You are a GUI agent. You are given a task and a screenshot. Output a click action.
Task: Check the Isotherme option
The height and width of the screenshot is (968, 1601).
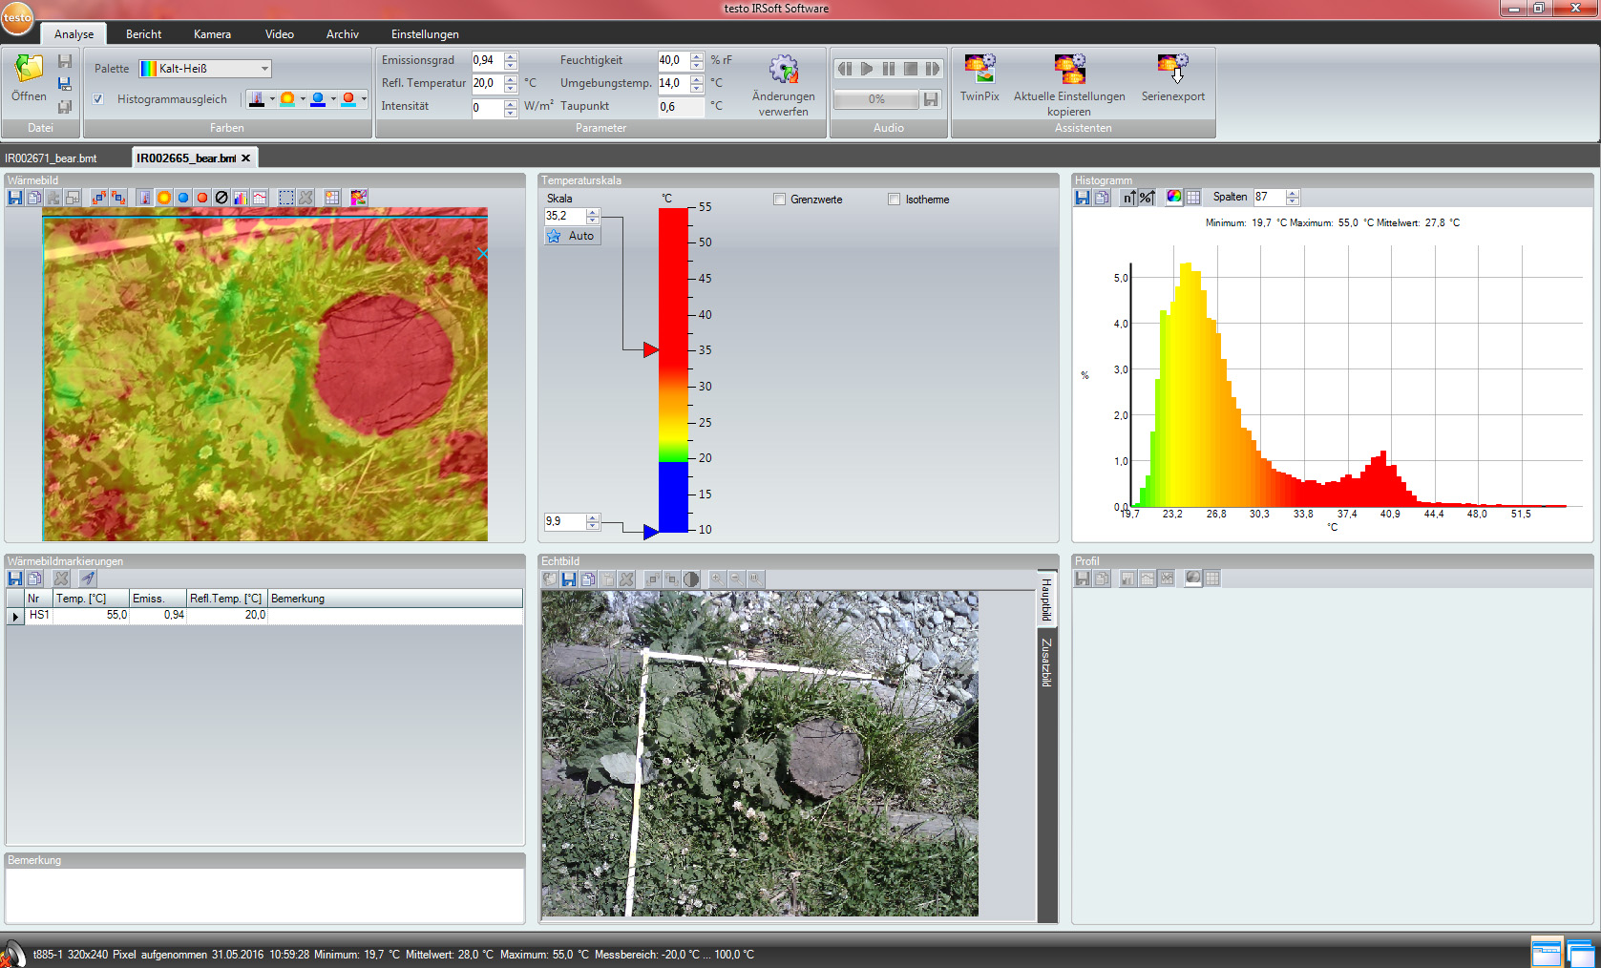pyautogui.click(x=894, y=200)
